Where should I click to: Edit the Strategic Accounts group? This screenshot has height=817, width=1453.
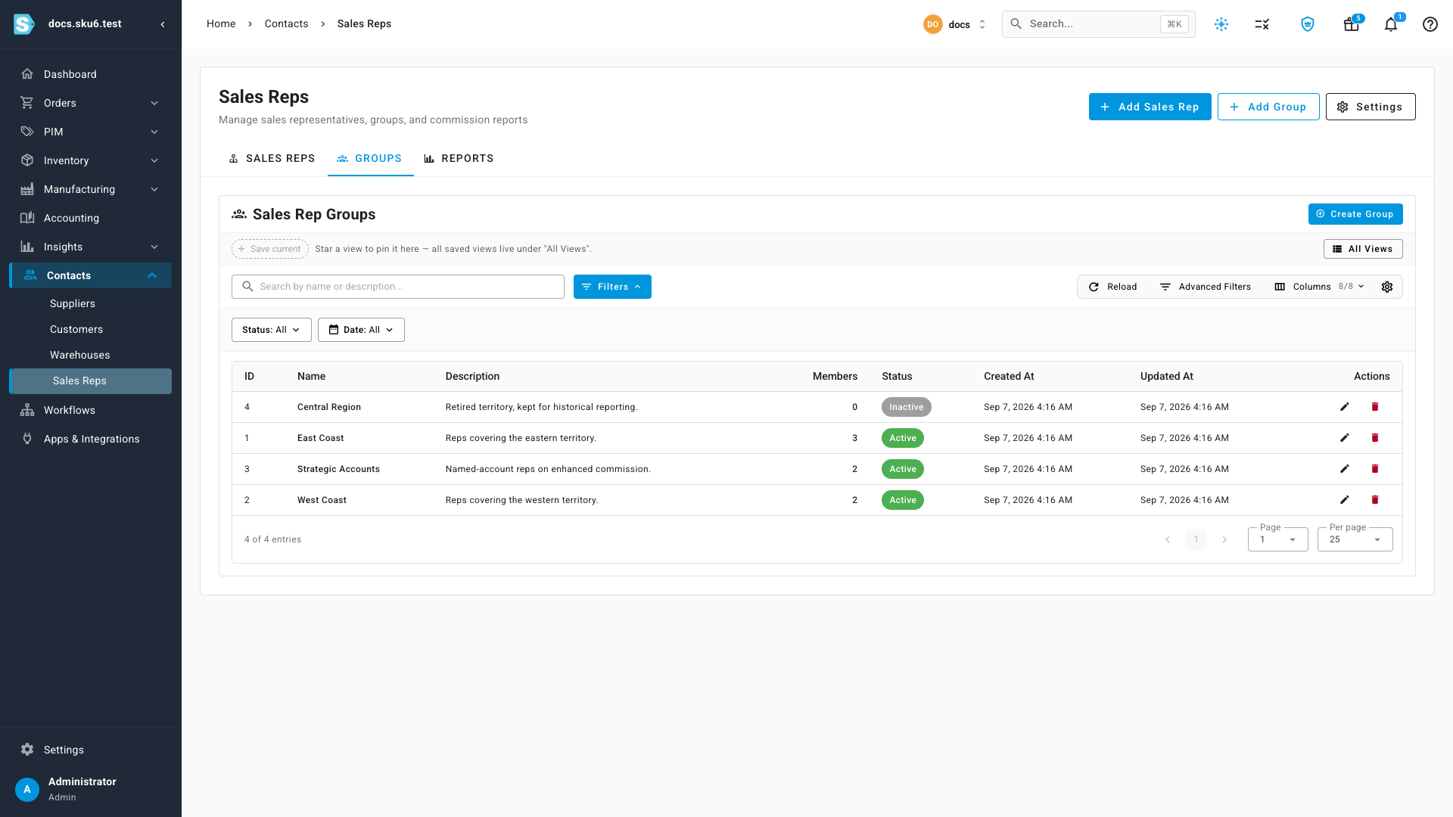(x=1345, y=469)
